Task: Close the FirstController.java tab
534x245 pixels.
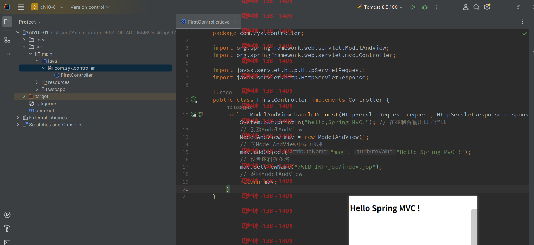Action: [x=235, y=22]
